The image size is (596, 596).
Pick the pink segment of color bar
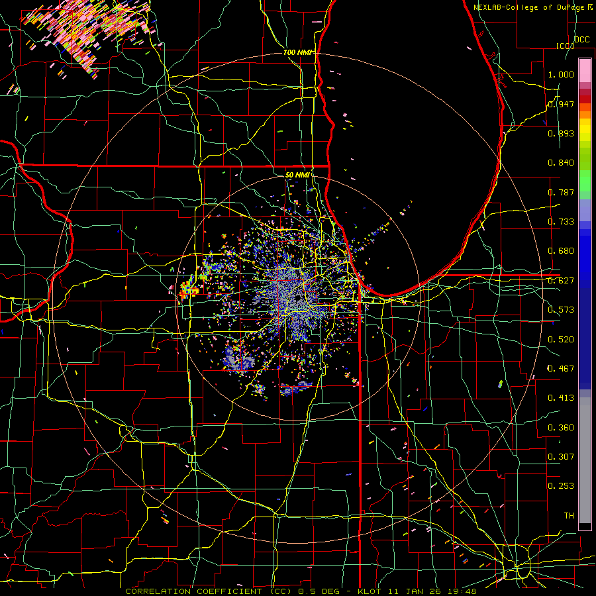(585, 71)
